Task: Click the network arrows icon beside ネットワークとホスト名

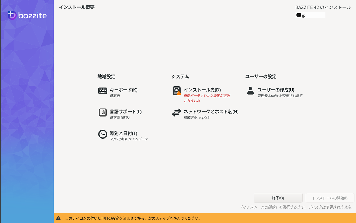Action: (x=176, y=112)
